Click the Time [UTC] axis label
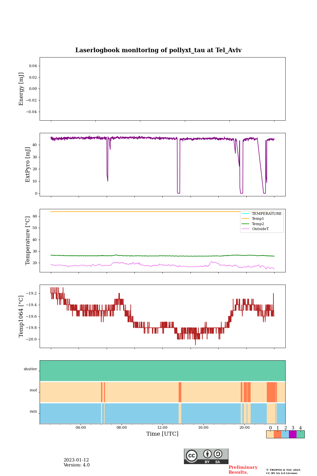Screen dimensions: 317x476 click(x=162, y=434)
